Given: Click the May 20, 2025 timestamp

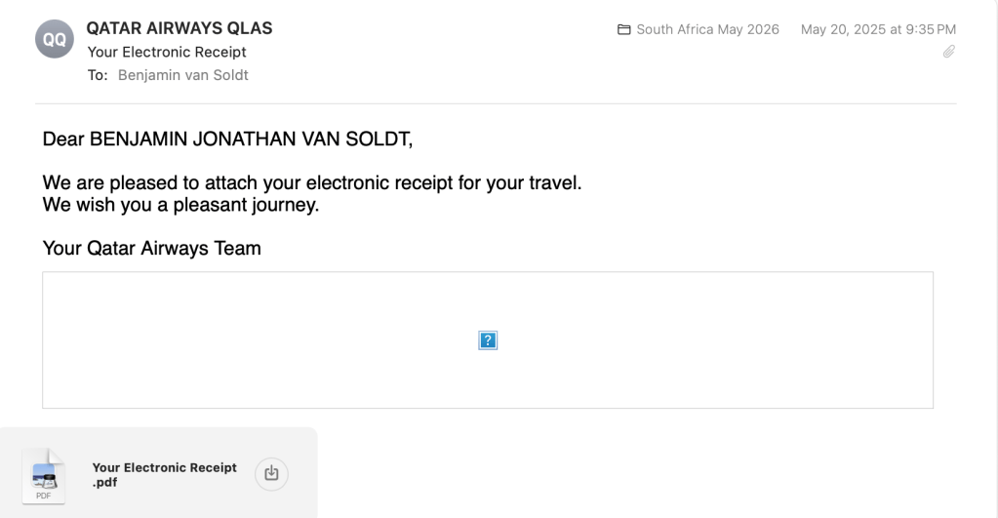Looking at the screenshot, I should click(x=878, y=30).
